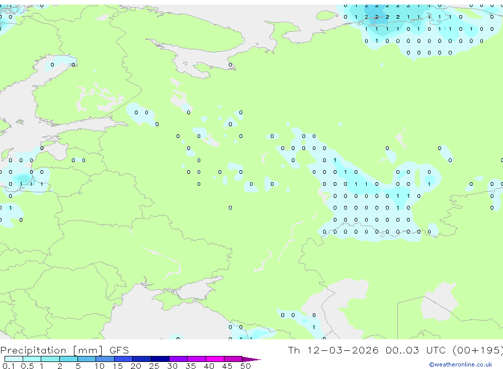This screenshot has width=503, height=369.
Task: Select the 30–35 mm purple legend box
Action: [x=179, y=359]
